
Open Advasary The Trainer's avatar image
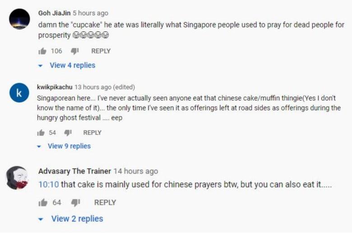coord(17,178)
